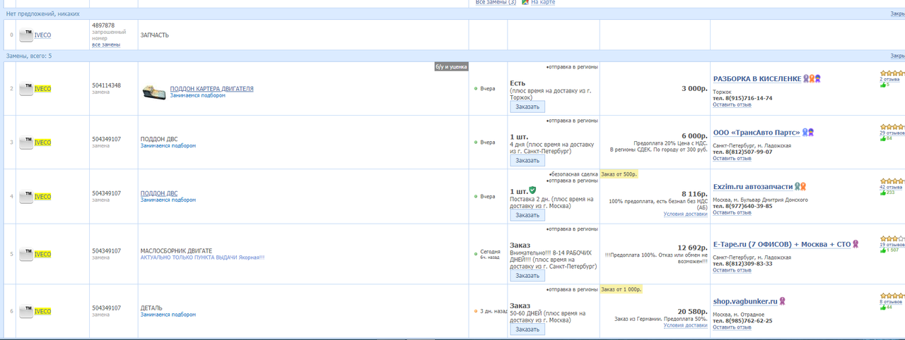Open the highlighted IVECO link in row 2
The image size is (905, 340).
42,89
